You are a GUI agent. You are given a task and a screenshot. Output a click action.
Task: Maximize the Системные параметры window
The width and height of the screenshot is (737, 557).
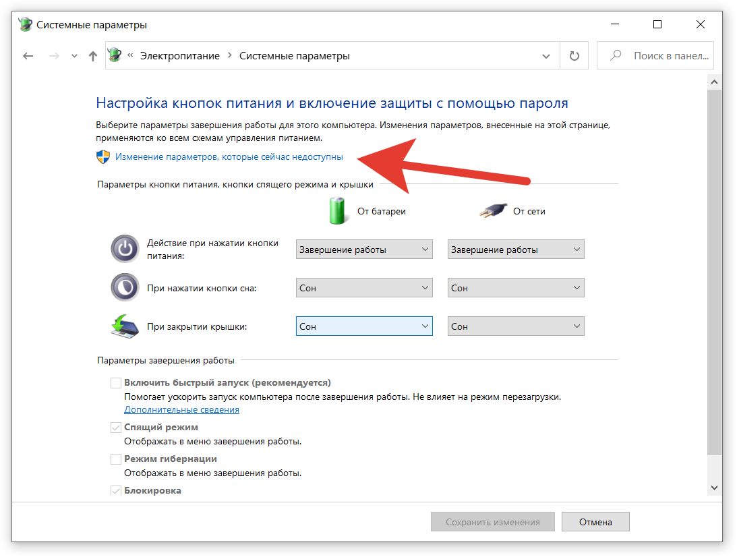[657, 24]
